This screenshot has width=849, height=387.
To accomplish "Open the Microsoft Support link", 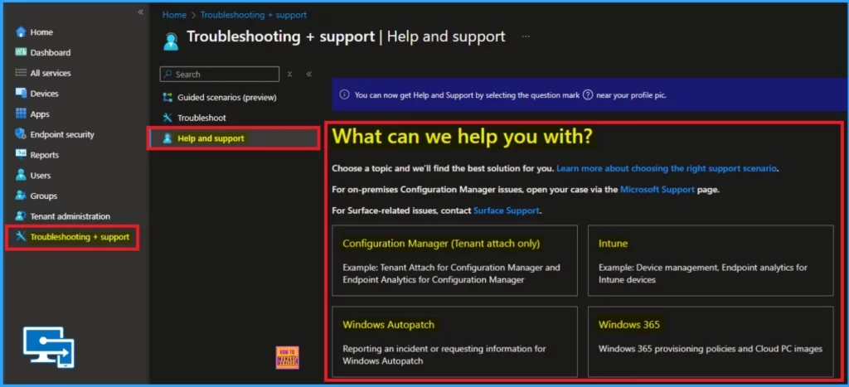I will (x=657, y=190).
